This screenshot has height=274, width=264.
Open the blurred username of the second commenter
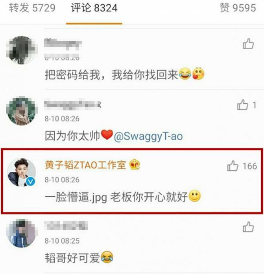tap(72, 105)
